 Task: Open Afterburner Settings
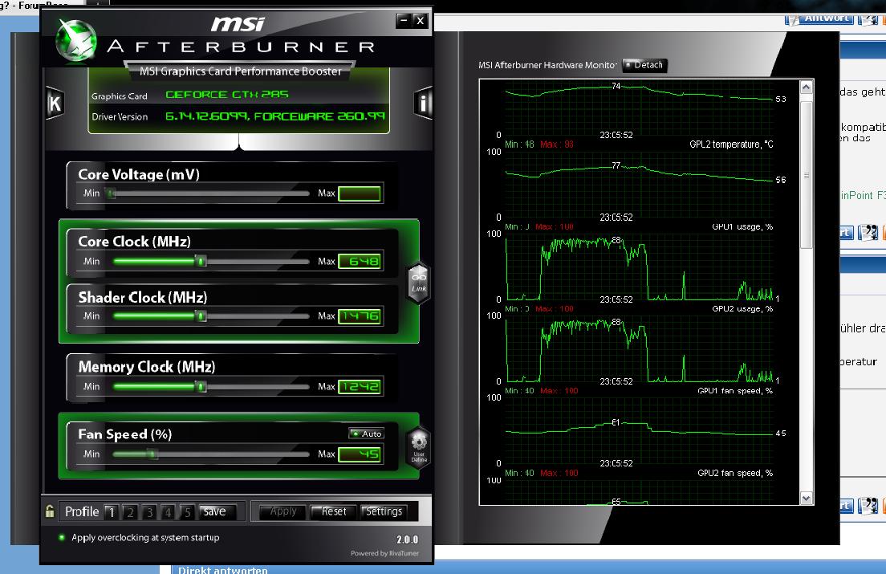point(384,511)
